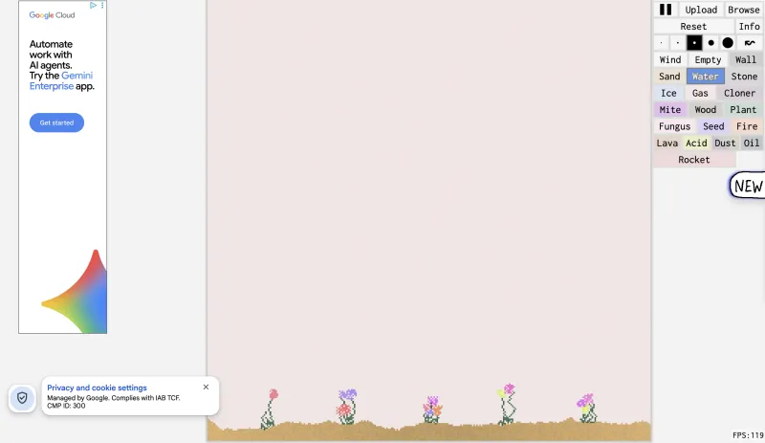Image resolution: width=765 pixels, height=443 pixels.
Task: Click the Get started ad button
Action: point(56,122)
